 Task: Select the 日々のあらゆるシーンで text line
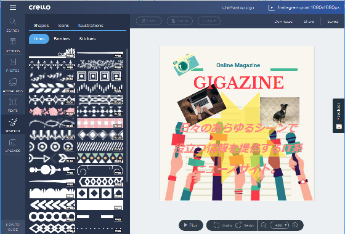pyautogui.click(x=238, y=128)
